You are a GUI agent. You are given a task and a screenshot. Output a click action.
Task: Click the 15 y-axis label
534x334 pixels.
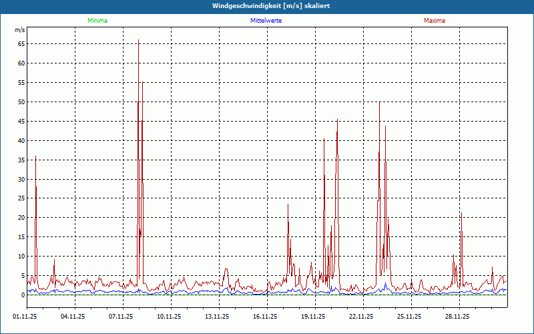(22, 237)
